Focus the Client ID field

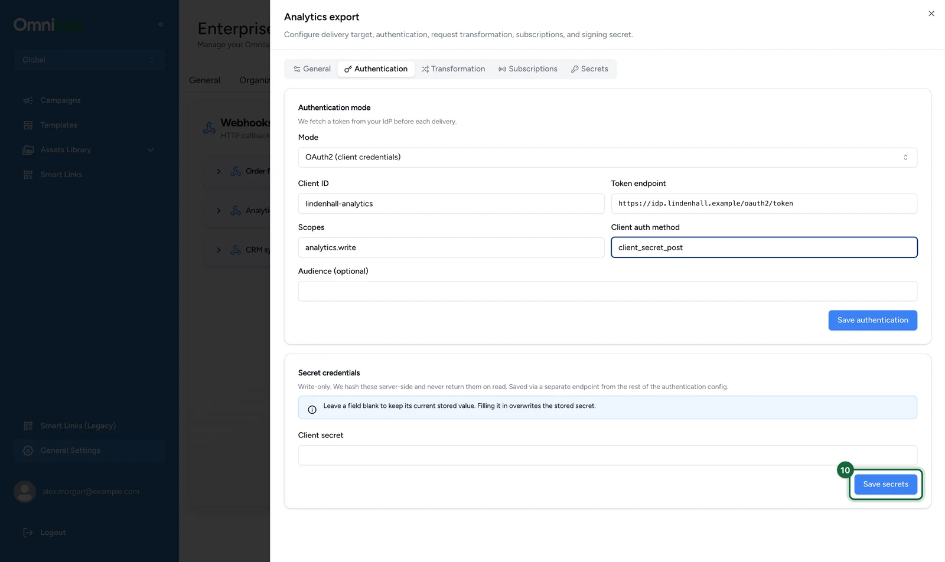click(x=451, y=204)
